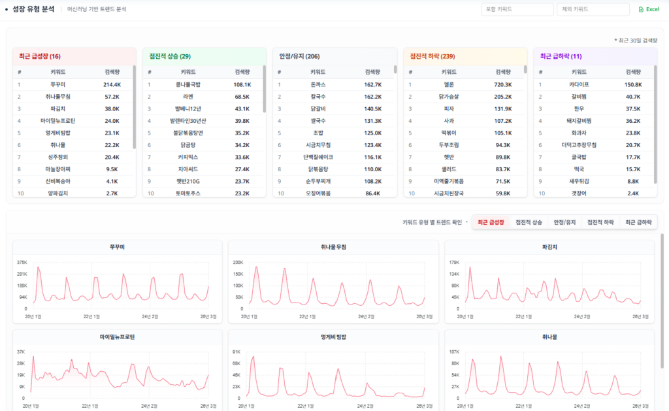Open the 점진적 하락 trend tab
The width and height of the screenshot is (669, 411).
tap(600, 223)
